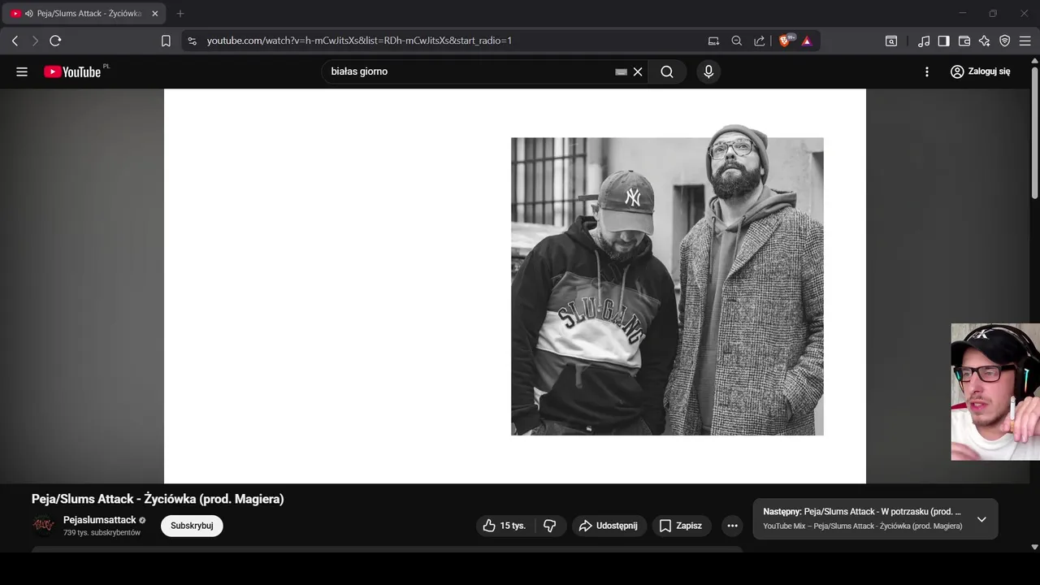Open Brave VPN shield icon
The height and width of the screenshot is (585, 1040).
click(x=1004, y=41)
